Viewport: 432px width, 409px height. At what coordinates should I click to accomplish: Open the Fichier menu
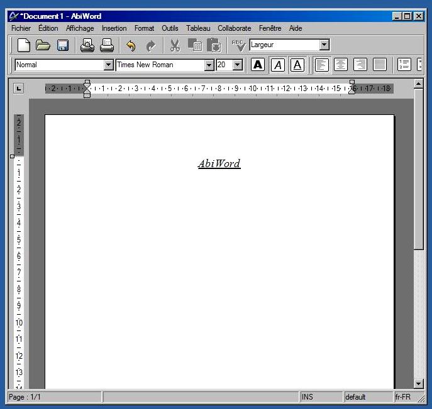21,28
